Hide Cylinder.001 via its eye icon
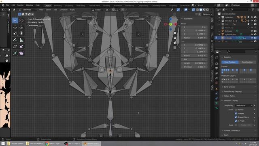Image resolution: width=259 pixels, height=146 pixels. click(252, 34)
